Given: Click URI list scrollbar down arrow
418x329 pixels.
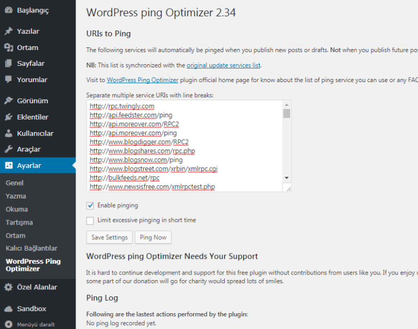Looking at the screenshot, I should point(287,178).
